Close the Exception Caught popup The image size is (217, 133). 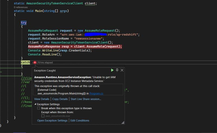[122, 70]
